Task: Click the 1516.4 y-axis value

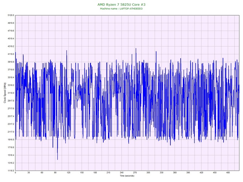Action: point(11,155)
